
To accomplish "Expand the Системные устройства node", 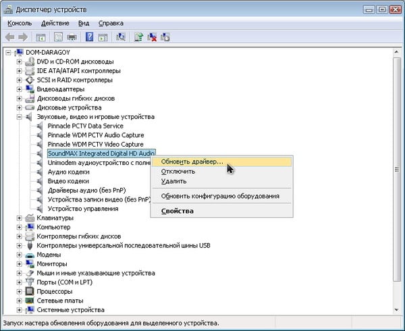I will pos(19,310).
